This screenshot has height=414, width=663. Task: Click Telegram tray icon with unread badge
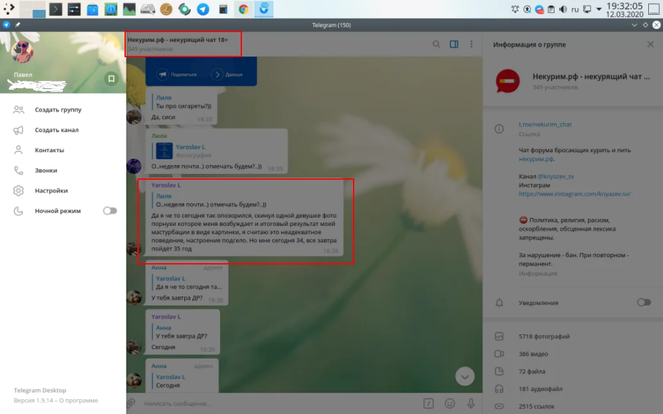click(539, 9)
